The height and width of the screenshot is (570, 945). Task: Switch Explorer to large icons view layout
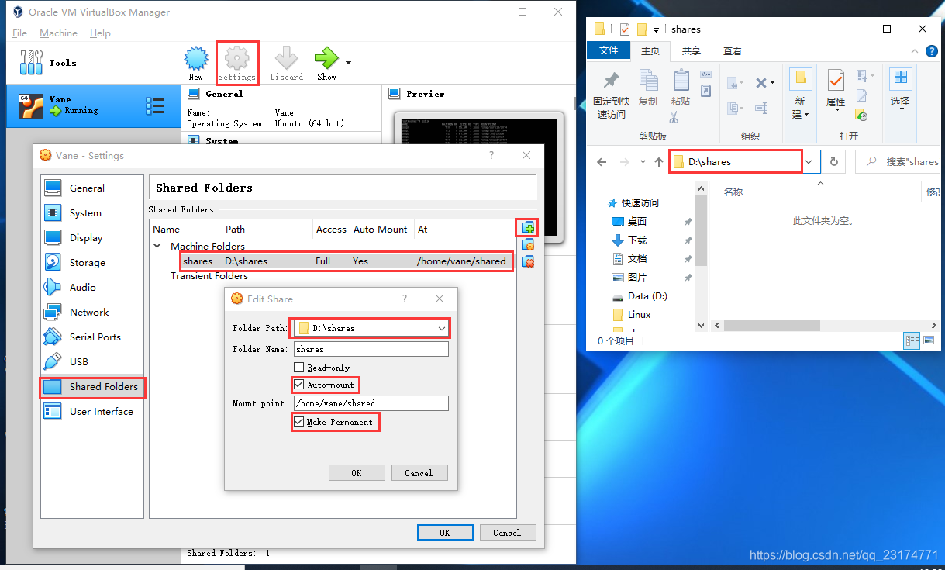click(x=928, y=340)
